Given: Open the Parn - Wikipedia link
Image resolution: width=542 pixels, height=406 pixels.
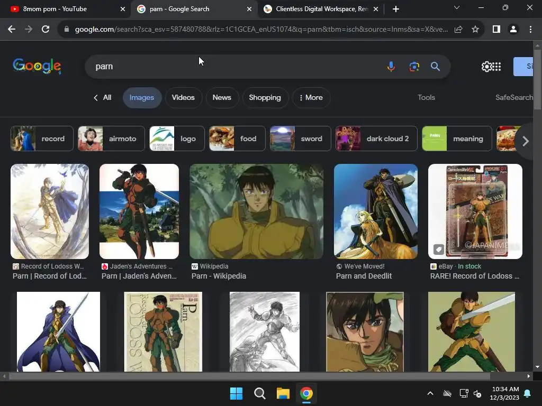Looking at the screenshot, I should coord(219,276).
